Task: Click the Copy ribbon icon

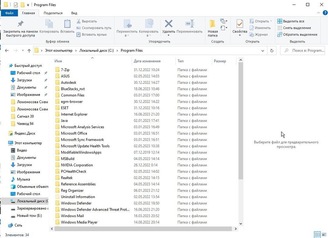Action: click(49, 23)
